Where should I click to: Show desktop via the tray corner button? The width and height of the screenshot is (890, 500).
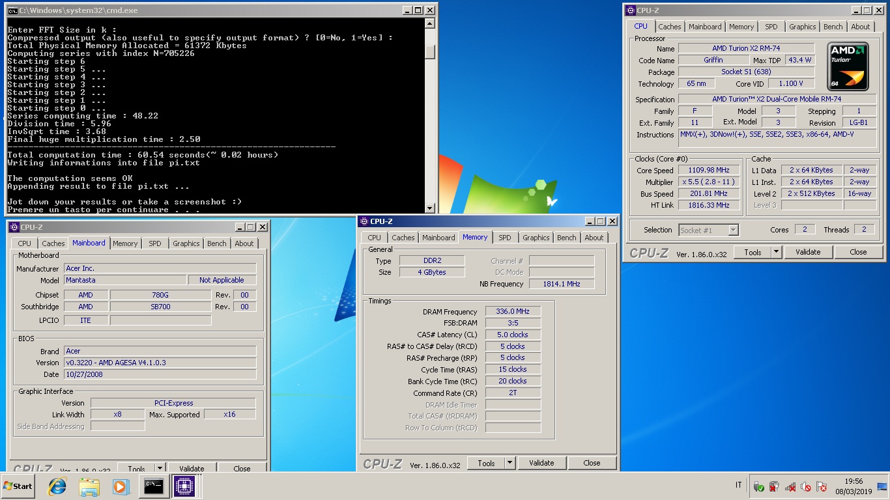883,486
